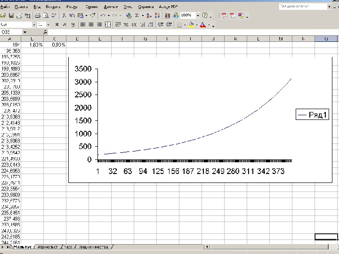The height and width of the screenshot is (254, 339).
Task: Expand the font size dropdown
Action: coord(48,24)
